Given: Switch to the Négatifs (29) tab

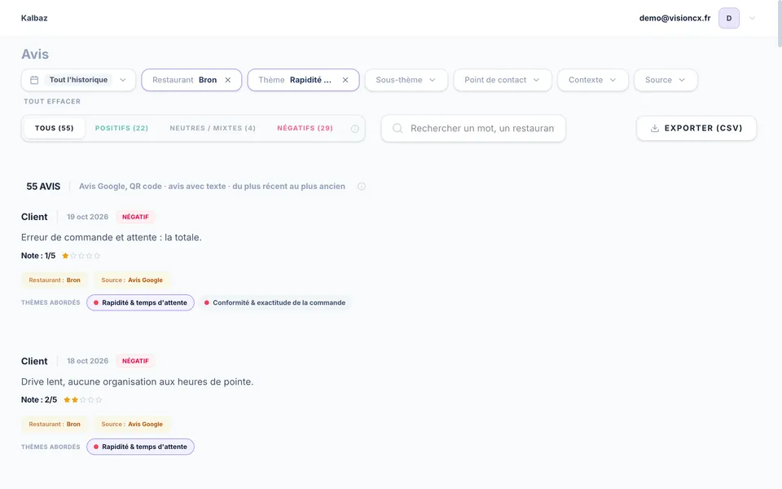Looking at the screenshot, I should (305, 128).
